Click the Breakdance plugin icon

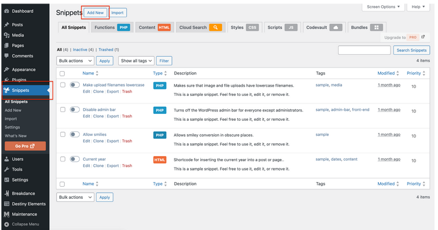tap(7, 194)
